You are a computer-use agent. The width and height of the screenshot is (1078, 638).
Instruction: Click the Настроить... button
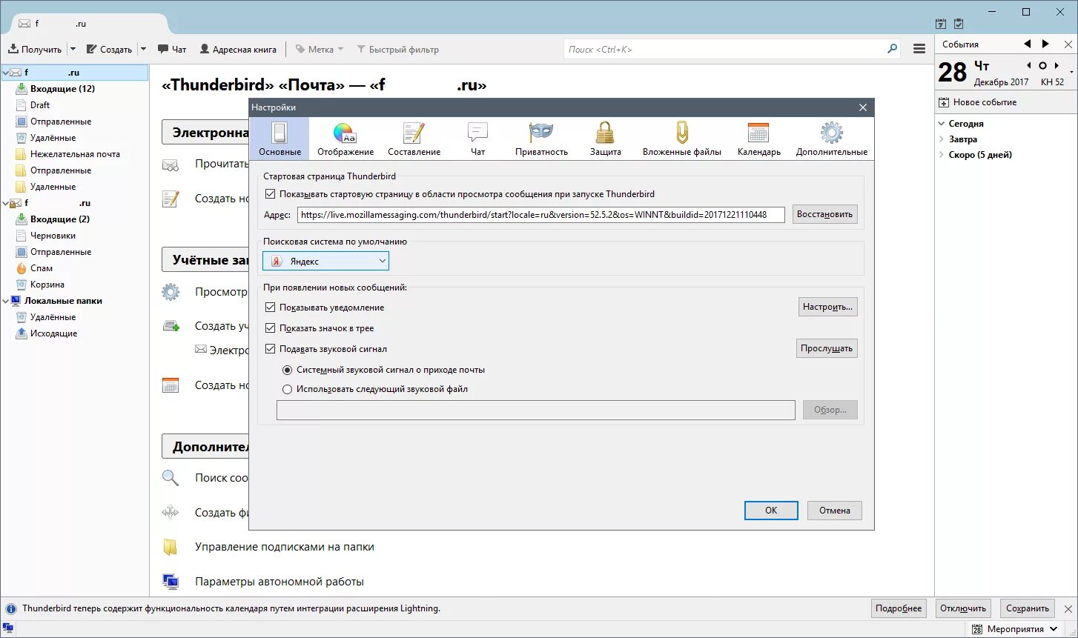click(828, 307)
